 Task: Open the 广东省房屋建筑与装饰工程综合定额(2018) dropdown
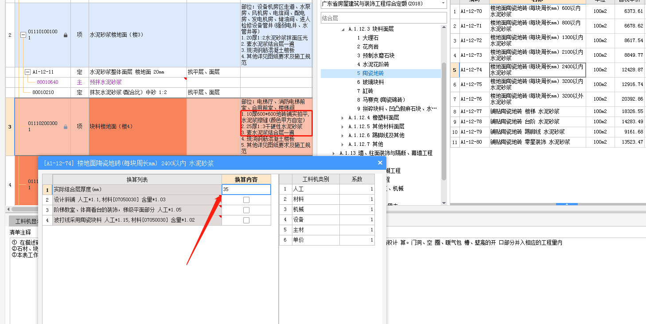pyautogui.click(x=443, y=4)
